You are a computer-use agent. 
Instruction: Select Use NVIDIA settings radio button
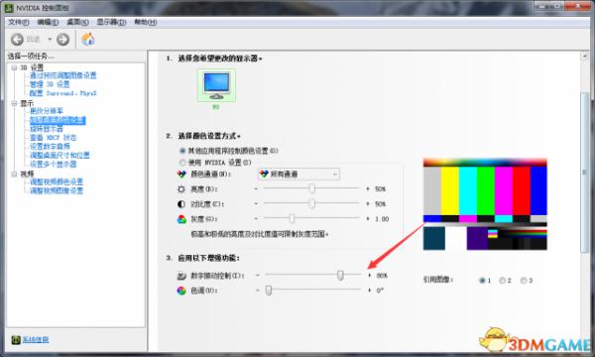(182, 163)
